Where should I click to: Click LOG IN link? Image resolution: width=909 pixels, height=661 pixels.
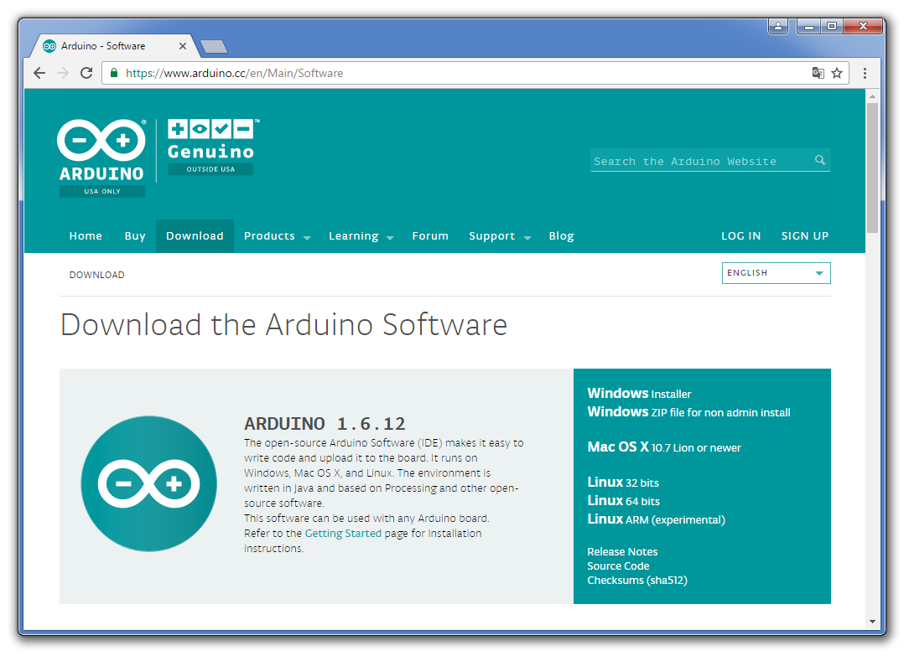click(x=741, y=235)
